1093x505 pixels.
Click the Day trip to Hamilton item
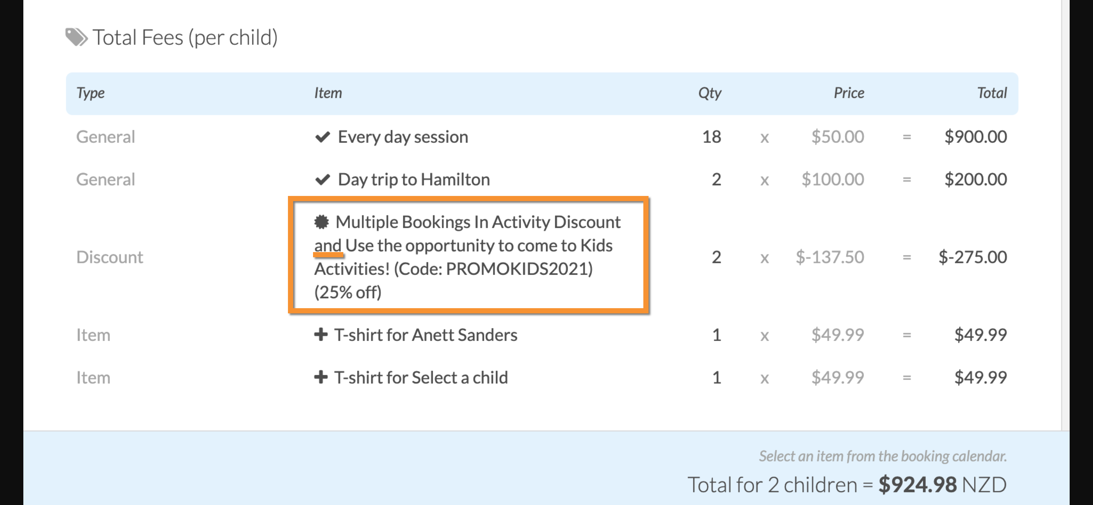coord(414,180)
